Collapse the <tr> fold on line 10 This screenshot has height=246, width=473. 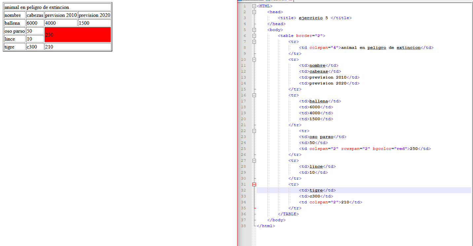(254, 59)
